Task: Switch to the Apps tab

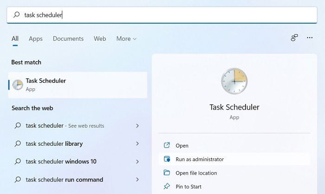Action: tap(36, 39)
